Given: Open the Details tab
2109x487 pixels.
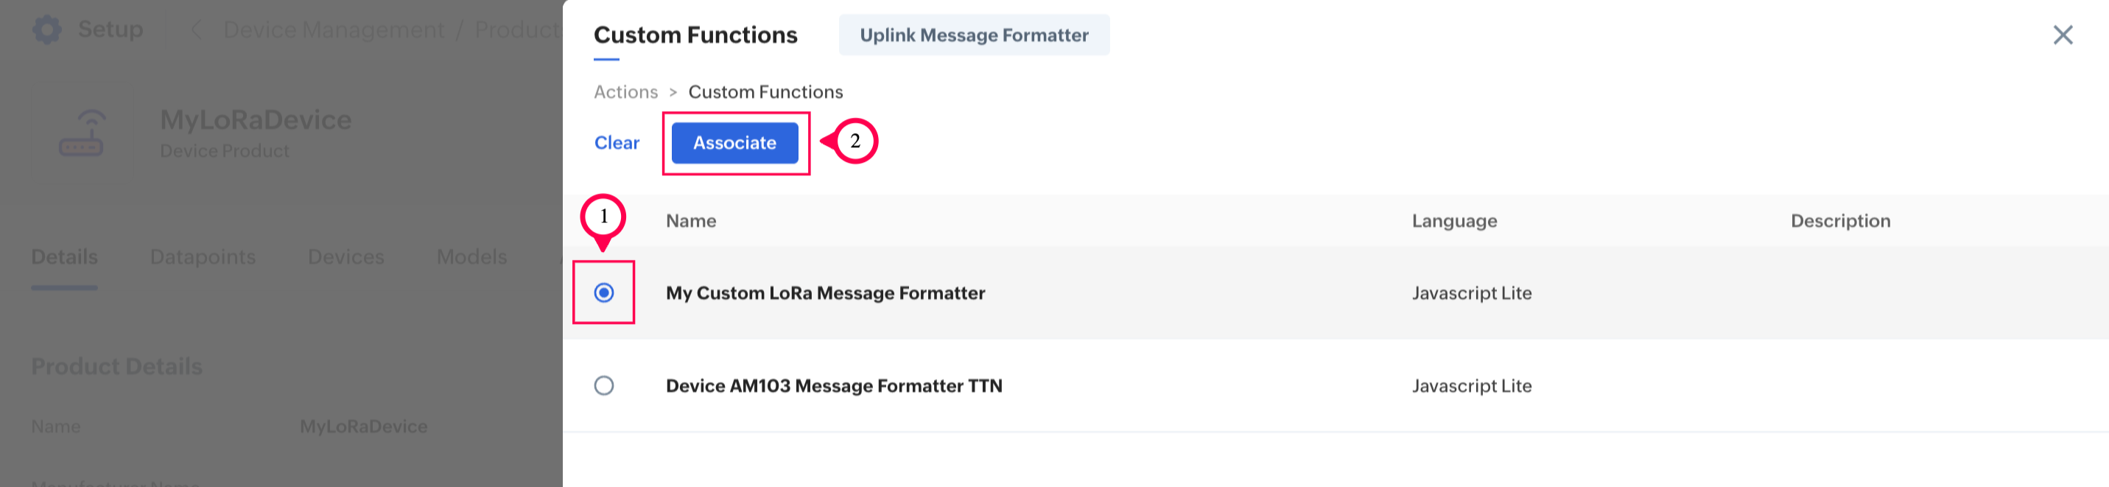Looking at the screenshot, I should click(x=65, y=257).
